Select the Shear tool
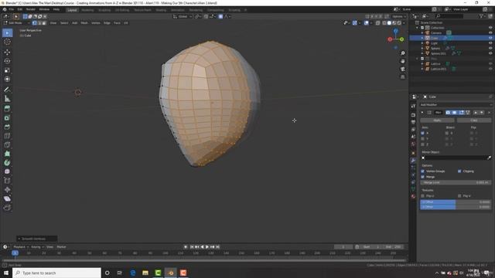This screenshot has width=495, height=278. 7,198
